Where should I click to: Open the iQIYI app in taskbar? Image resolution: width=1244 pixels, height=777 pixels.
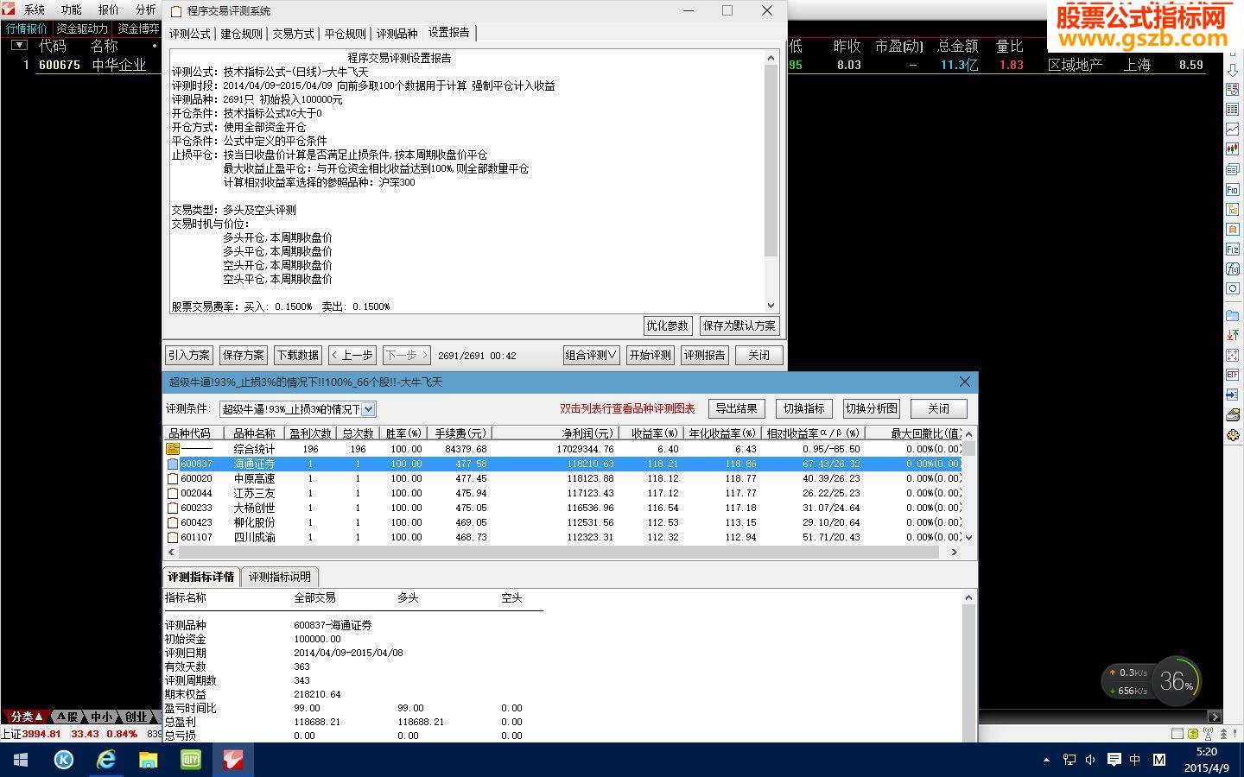[191, 760]
